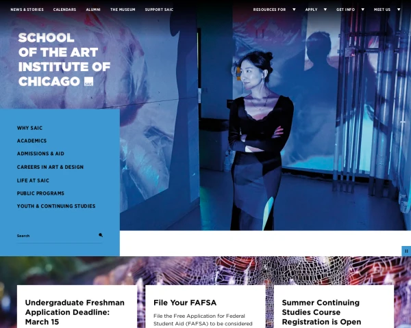Image resolution: width=411 pixels, height=328 pixels.
Task: Expand the Apply dropdown arrow
Action: point(325,10)
